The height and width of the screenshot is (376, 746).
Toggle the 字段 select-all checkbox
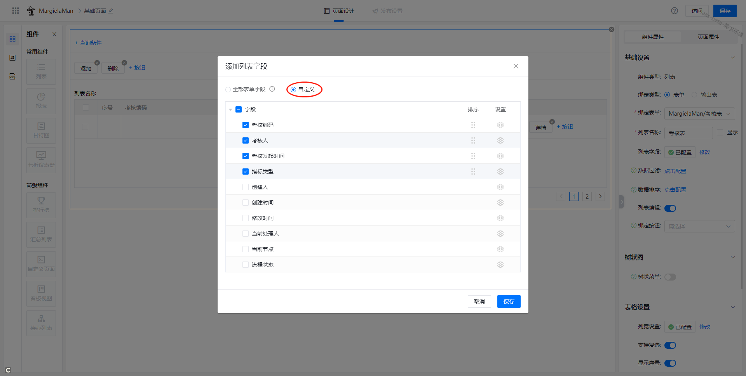point(239,109)
